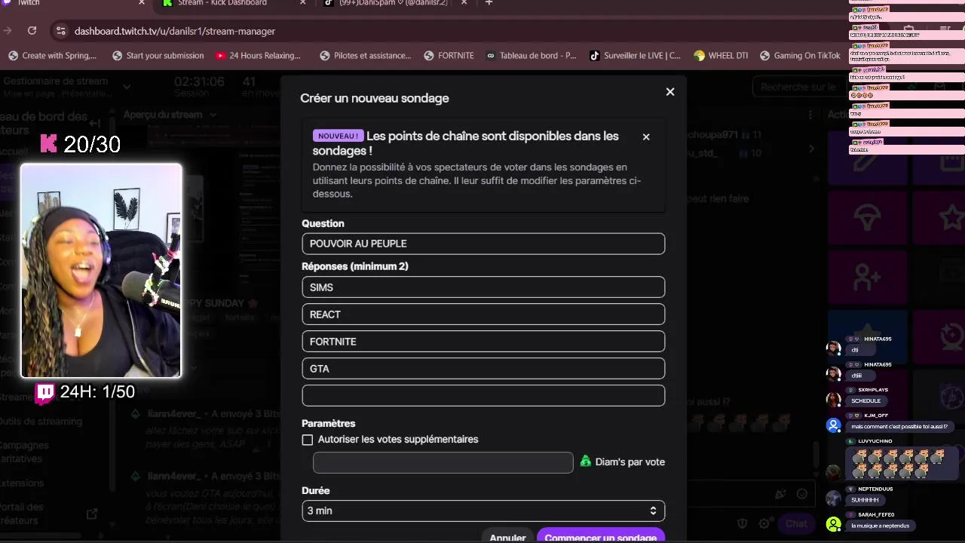Close the Twitch browser tab
965x543 pixels.
(x=142, y=3)
